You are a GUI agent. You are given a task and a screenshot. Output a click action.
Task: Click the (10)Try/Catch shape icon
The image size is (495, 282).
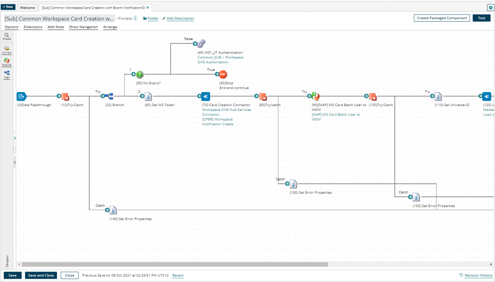65,96
